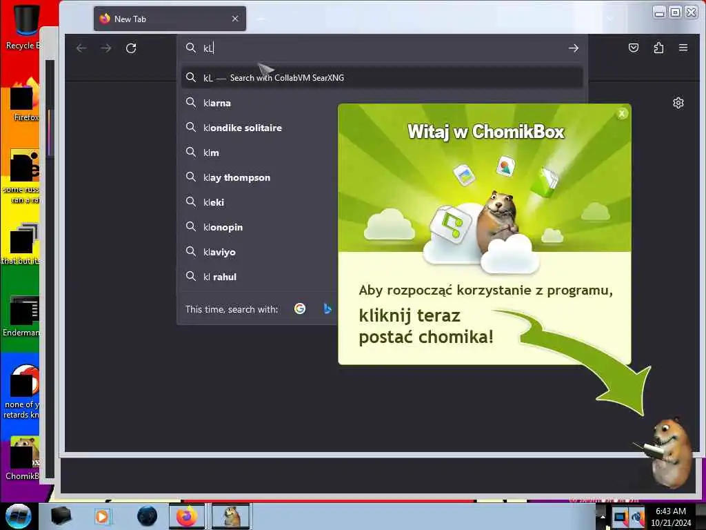This screenshot has height=530, width=706.
Task: Open the black folder taskbar icon
Action: pyautogui.click(x=61, y=516)
